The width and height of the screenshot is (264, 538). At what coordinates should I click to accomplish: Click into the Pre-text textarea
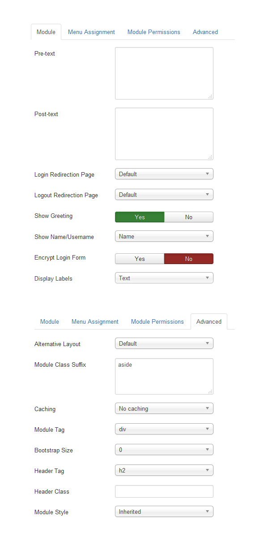164,74
